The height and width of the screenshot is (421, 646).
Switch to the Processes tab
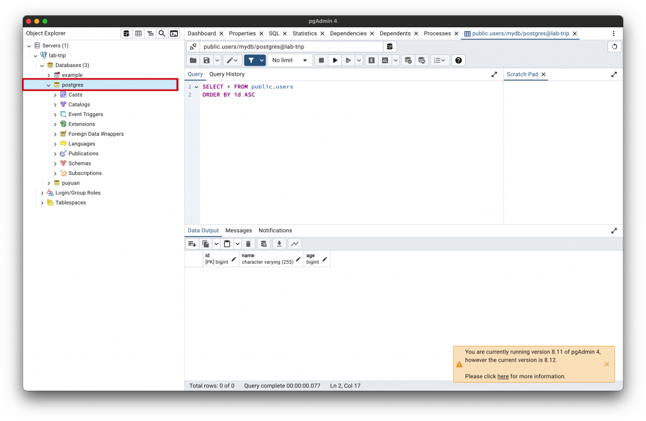(x=437, y=33)
